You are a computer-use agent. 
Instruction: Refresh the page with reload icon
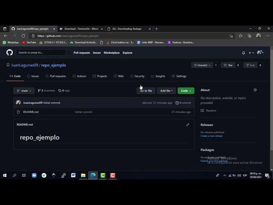click(x=23, y=36)
